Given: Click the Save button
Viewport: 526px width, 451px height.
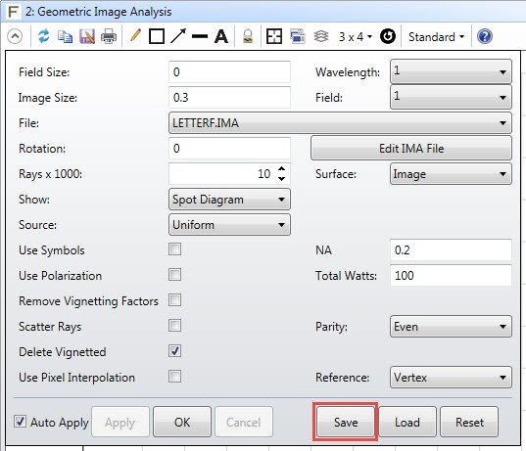Looking at the screenshot, I should [346, 422].
